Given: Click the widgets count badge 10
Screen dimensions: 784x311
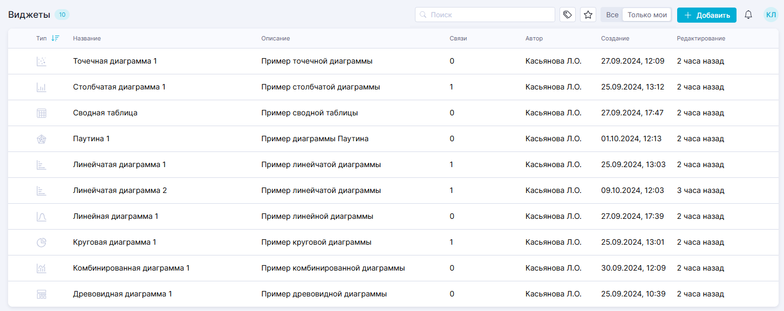Looking at the screenshot, I should 62,15.
